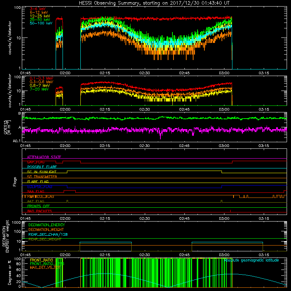Click the "02:30" time label under the Flags panel
Image resolution: width=291 pixels, height=291 pixels.
pos(144,218)
